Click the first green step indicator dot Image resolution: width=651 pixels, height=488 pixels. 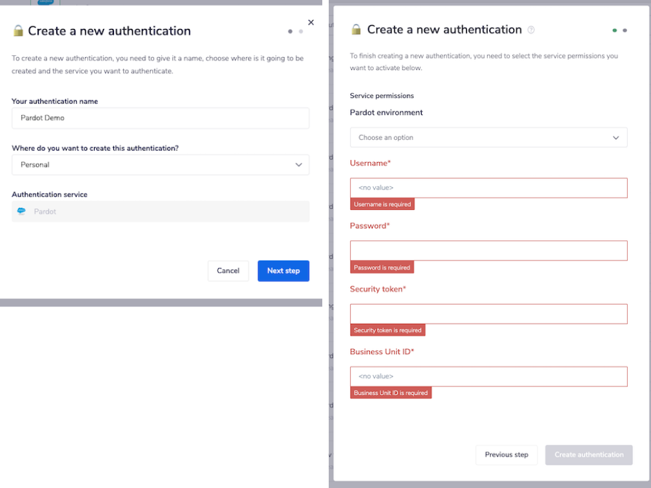tap(613, 30)
